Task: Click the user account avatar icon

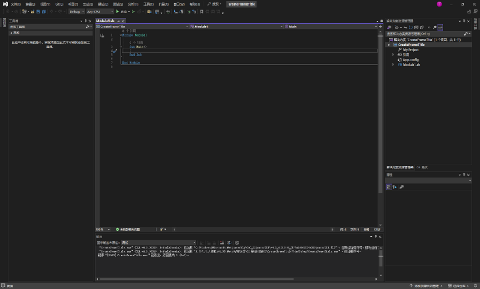Action: pos(439,4)
